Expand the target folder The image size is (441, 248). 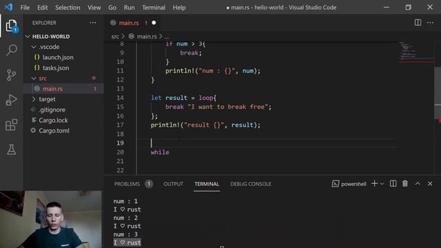click(x=34, y=99)
